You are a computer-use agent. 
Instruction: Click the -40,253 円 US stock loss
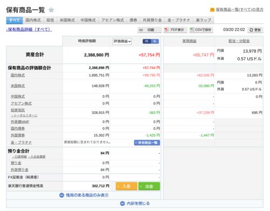click(152, 86)
